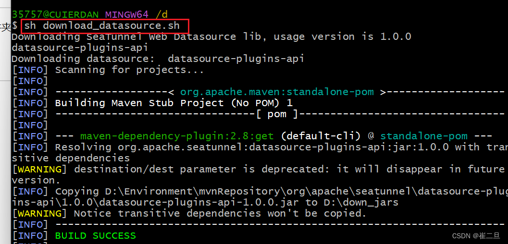
Task: Click the version 1.0.0 on first output line
Action: (396, 37)
